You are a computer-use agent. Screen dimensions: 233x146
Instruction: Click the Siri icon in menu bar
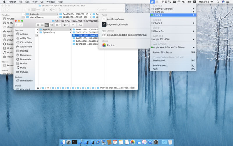(x=223, y=2)
